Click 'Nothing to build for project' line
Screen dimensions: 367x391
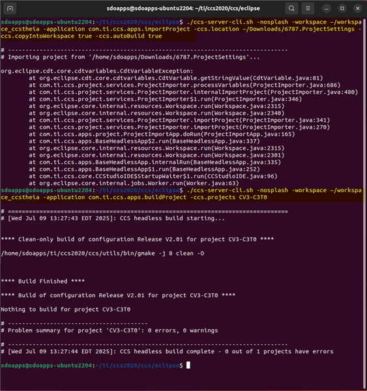click(65, 309)
